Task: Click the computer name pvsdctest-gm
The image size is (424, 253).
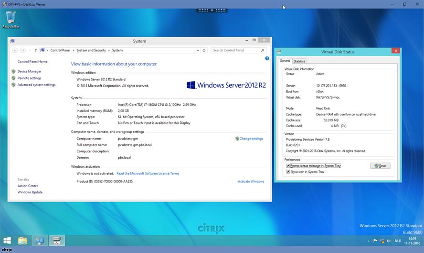Action: tap(128, 139)
